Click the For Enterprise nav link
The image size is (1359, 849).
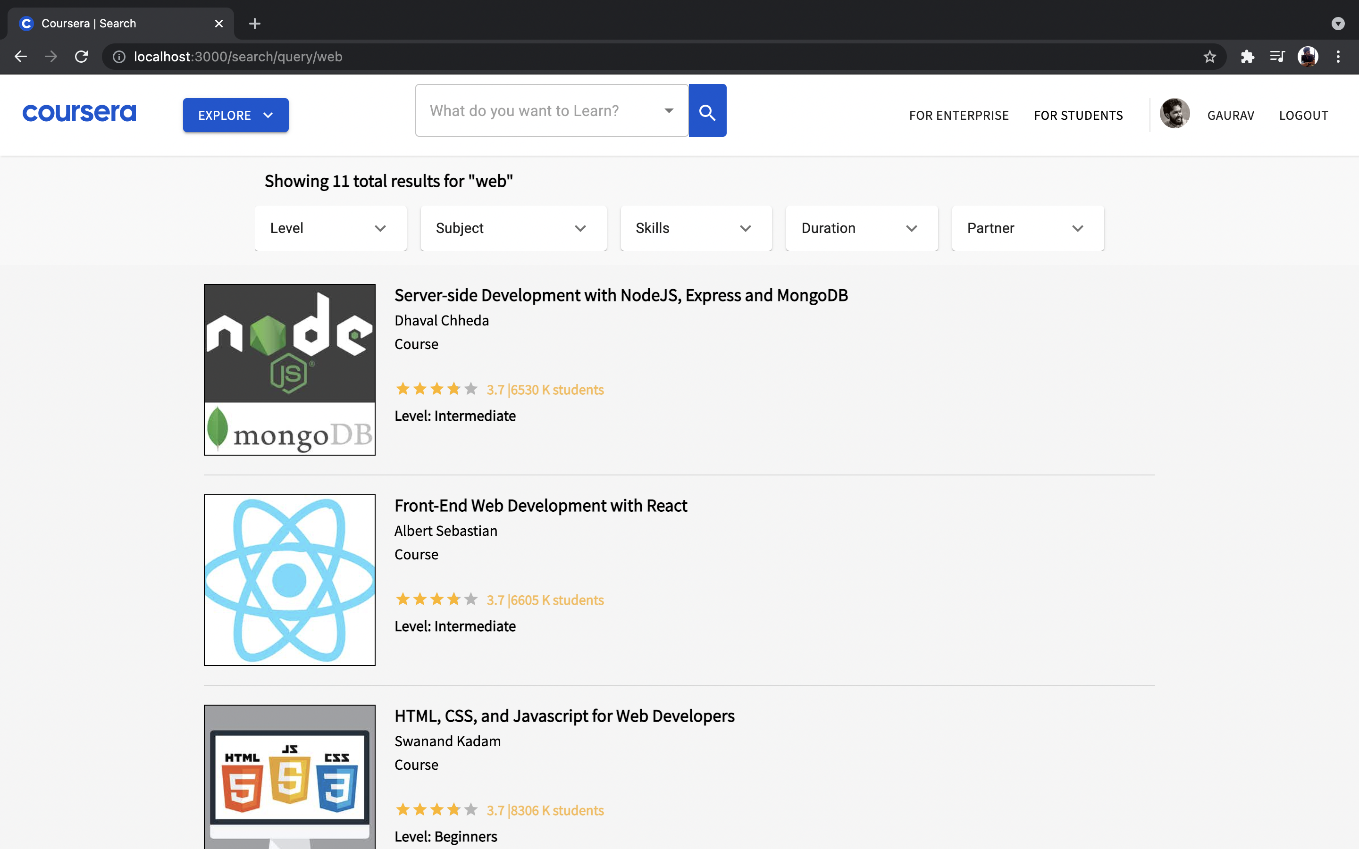pos(958,115)
